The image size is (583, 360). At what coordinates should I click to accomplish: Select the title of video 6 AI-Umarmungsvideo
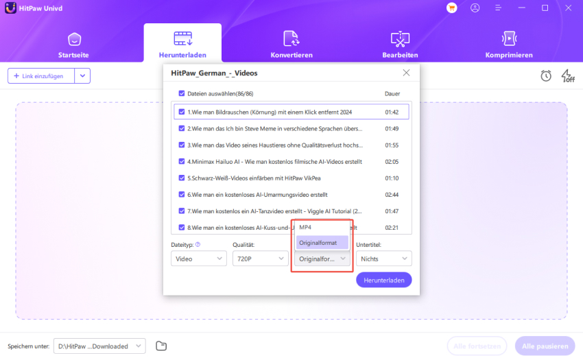[257, 195]
